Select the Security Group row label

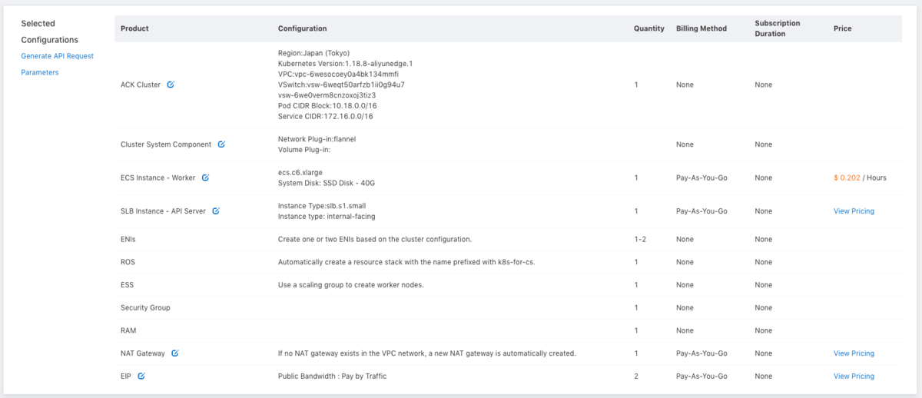pos(145,308)
